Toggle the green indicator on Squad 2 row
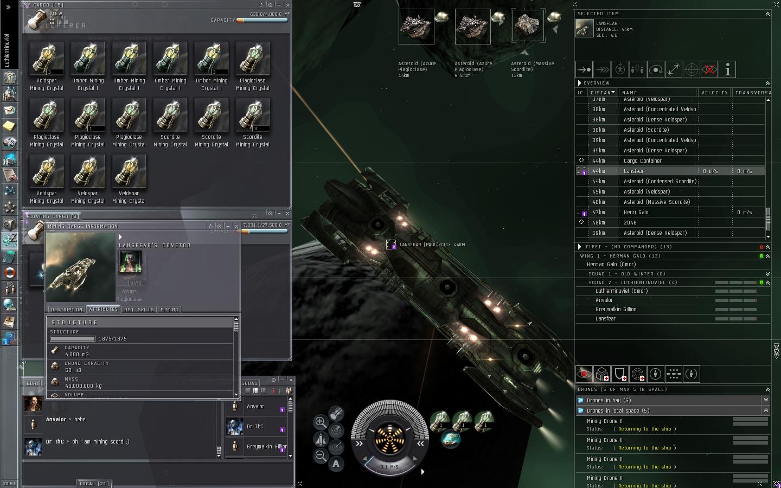Image resolution: width=781 pixels, height=488 pixels. click(x=761, y=282)
